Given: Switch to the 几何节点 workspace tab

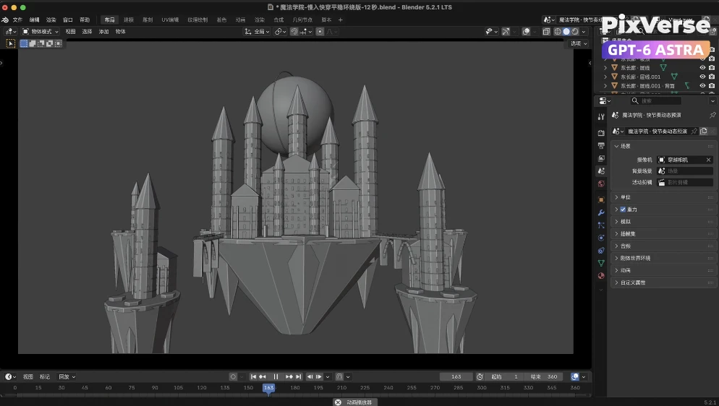Looking at the screenshot, I should [302, 20].
